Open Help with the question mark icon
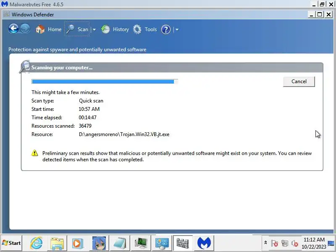 tap(165, 29)
